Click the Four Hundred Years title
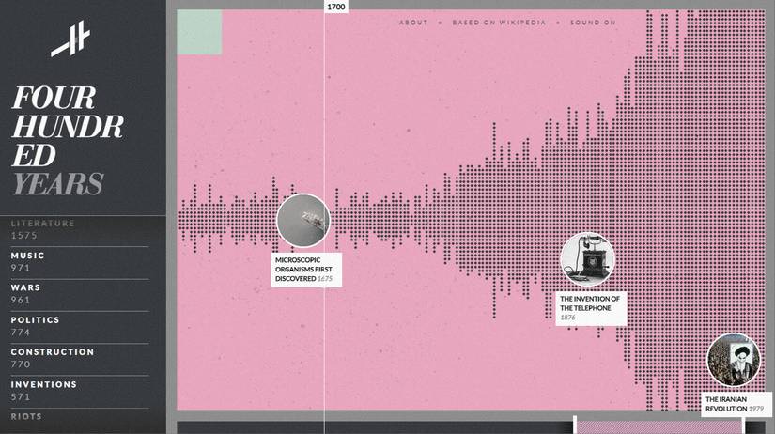The image size is (775, 434). click(67, 141)
